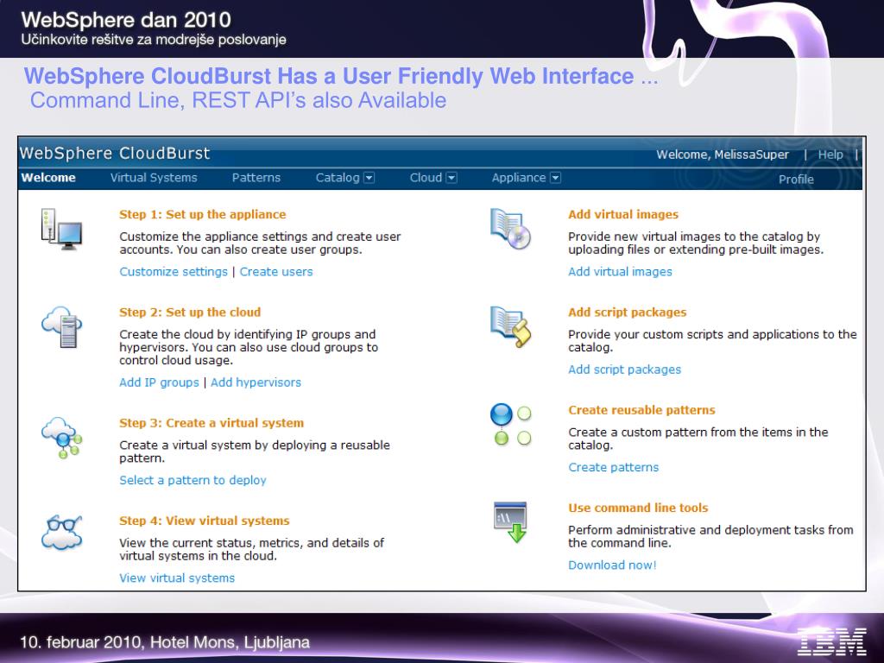This screenshot has width=884, height=663.
Task: Open the Catalog menu
Action: [338, 178]
